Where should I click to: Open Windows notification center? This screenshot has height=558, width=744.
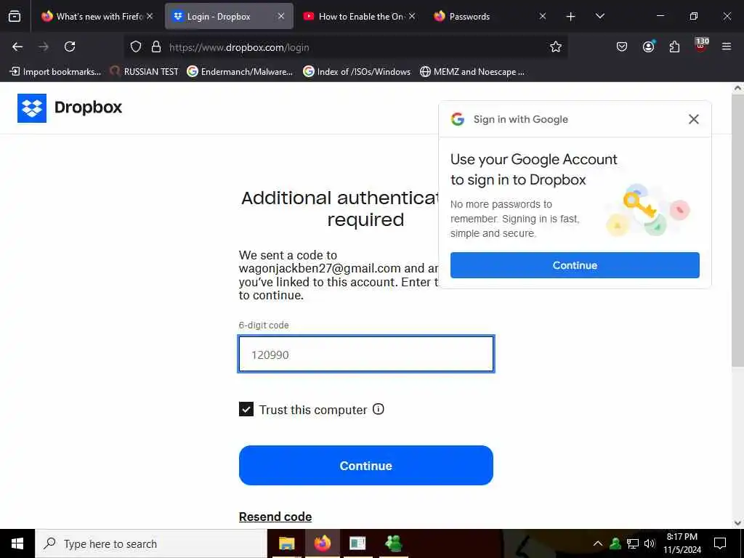(720, 543)
